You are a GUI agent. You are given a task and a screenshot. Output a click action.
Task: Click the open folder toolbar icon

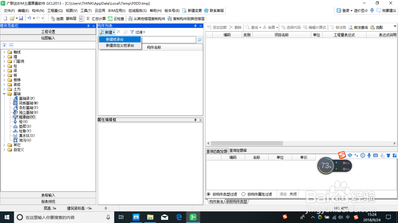[12, 19]
